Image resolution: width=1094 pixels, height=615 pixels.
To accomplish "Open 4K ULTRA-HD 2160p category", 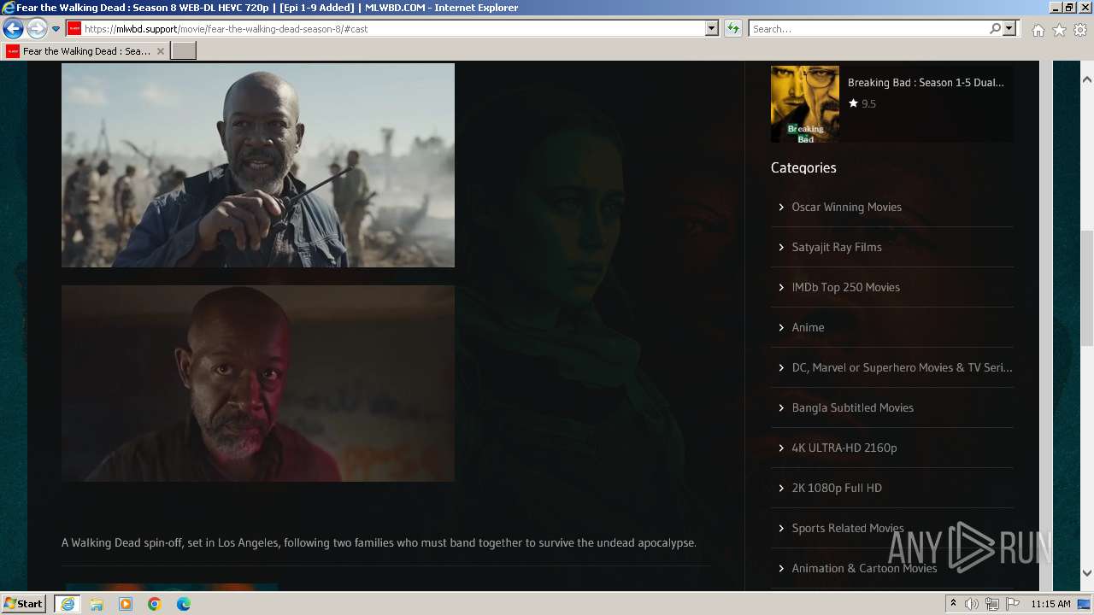I will tap(844, 448).
